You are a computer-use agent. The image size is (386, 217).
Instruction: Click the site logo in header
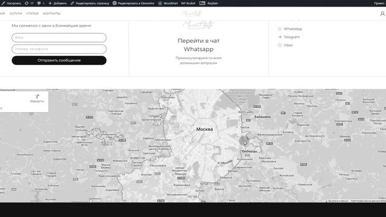[192, 13]
